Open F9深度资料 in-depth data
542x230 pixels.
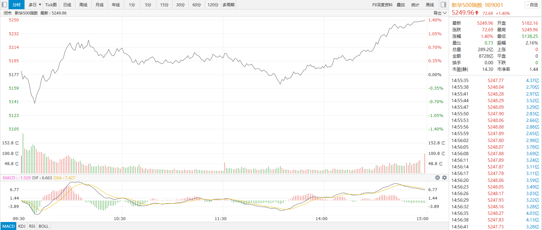coord(382,5)
